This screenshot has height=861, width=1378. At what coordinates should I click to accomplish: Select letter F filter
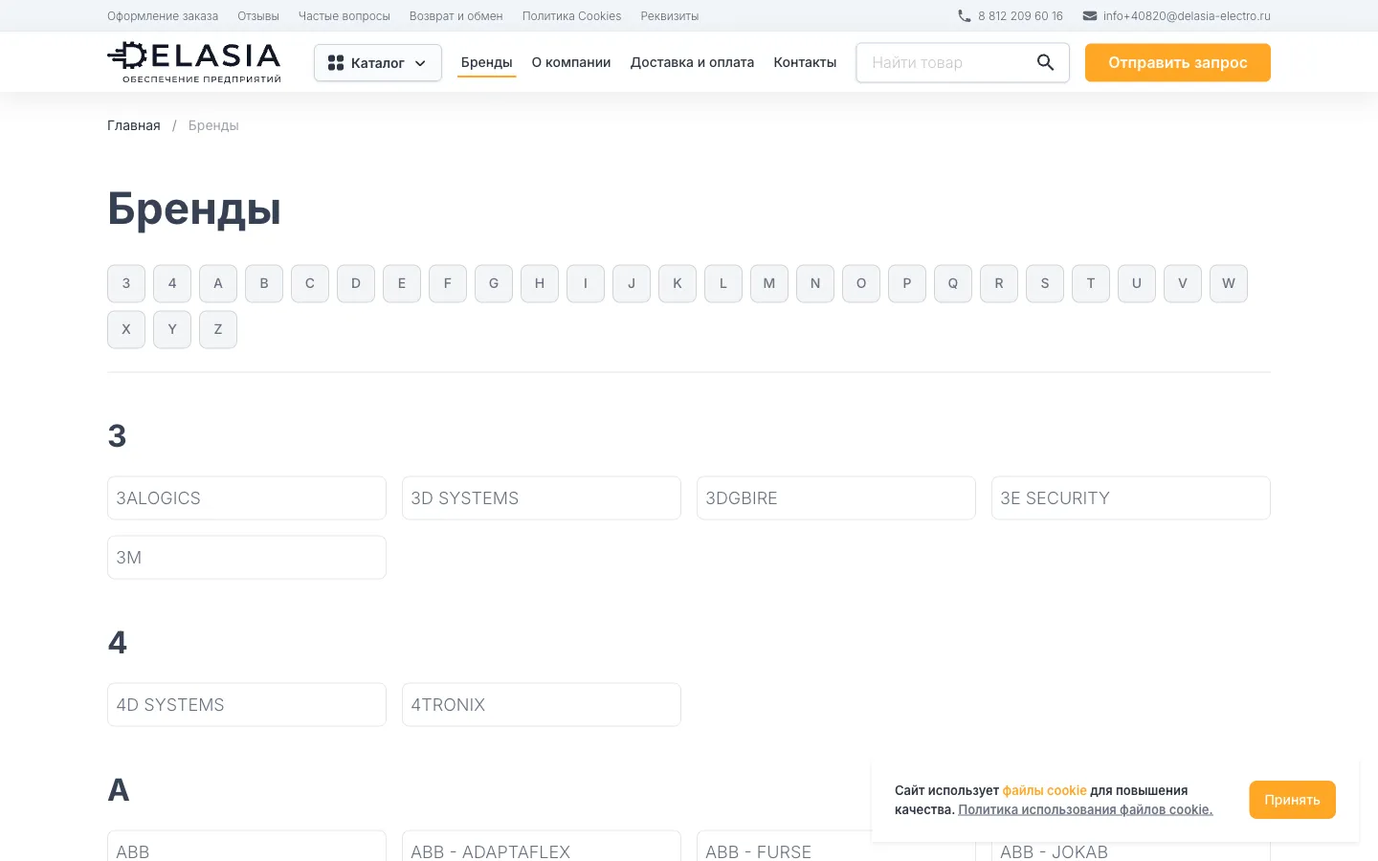[448, 283]
